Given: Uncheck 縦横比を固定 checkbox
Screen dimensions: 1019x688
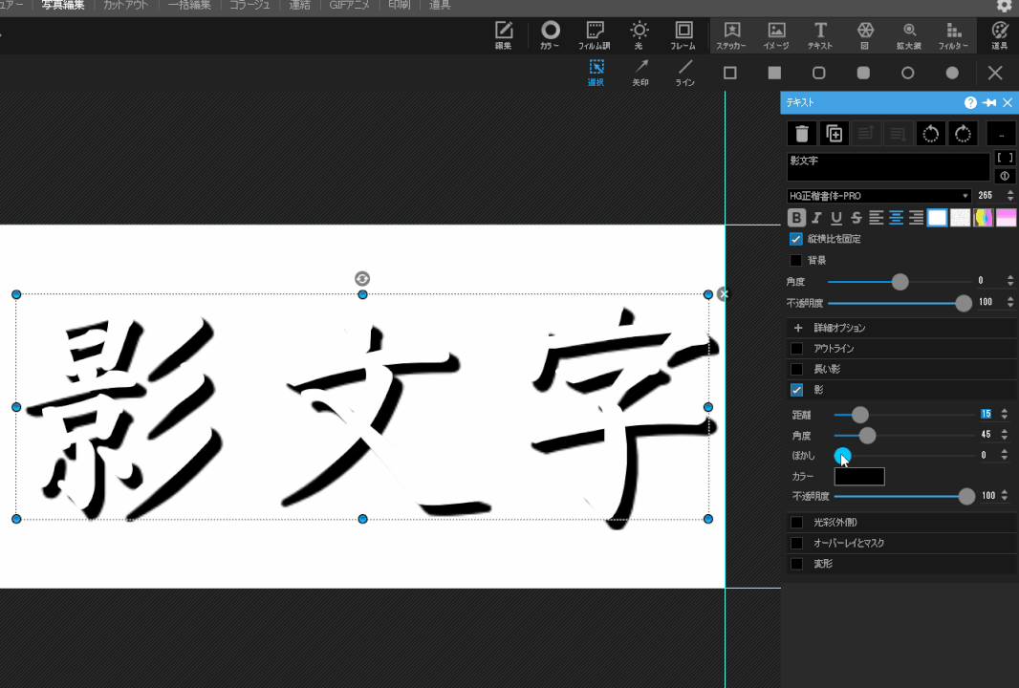Looking at the screenshot, I should tap(796, 239).
